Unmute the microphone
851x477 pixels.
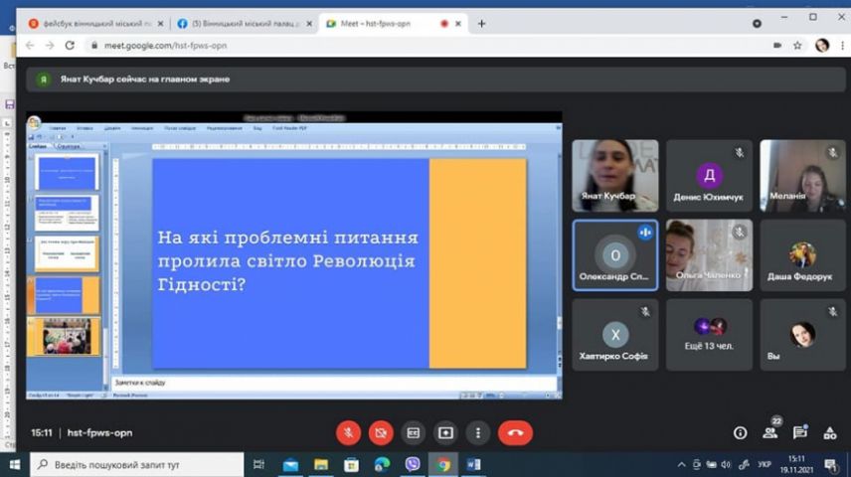348,432
